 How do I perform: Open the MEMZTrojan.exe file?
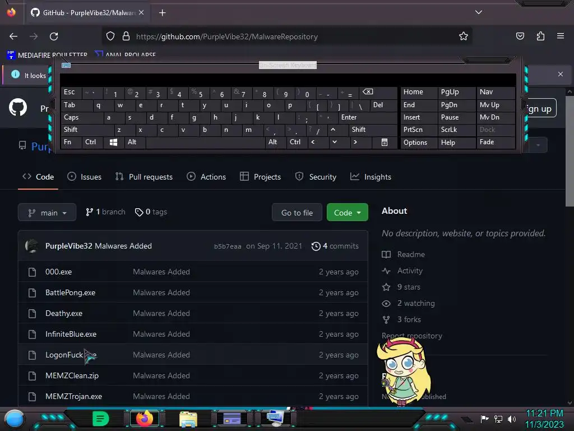tap(73, 396)
